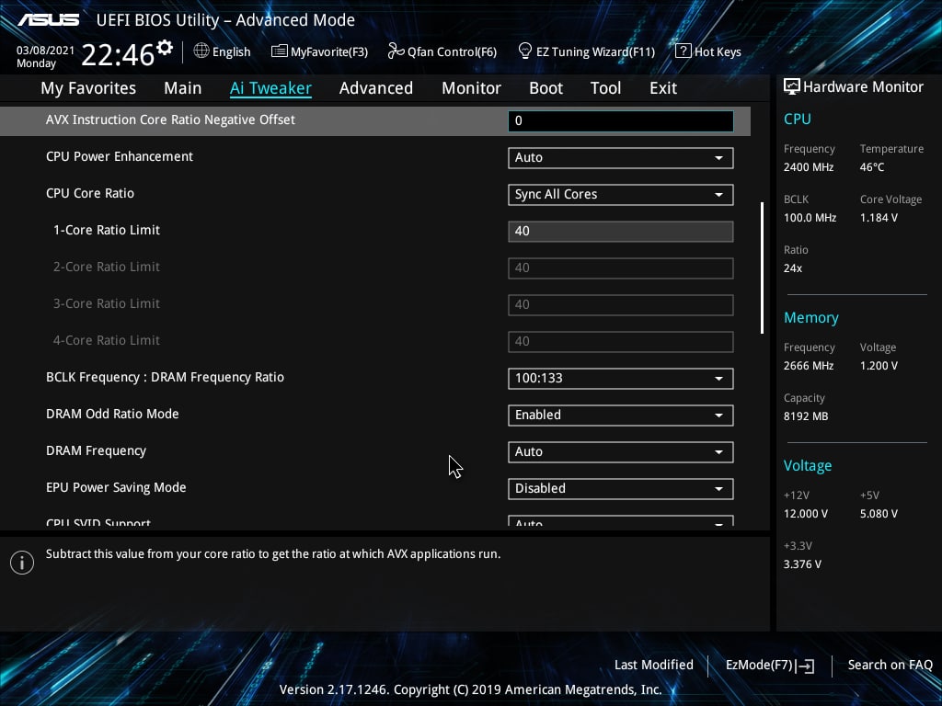Launch EZ Tuning Wizard lightbulb icon
942x706 pixels.
click(x=525, y=51)
